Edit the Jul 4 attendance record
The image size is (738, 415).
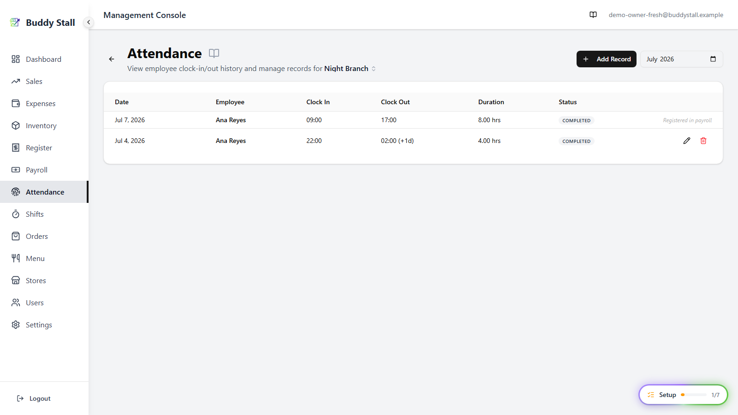pyautogui.click(x=687, y=141)
